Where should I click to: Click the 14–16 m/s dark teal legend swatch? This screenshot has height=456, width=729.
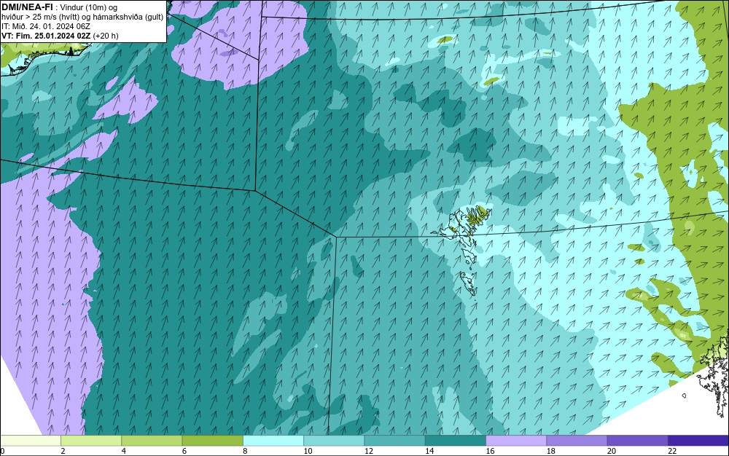tap(456, 441)
